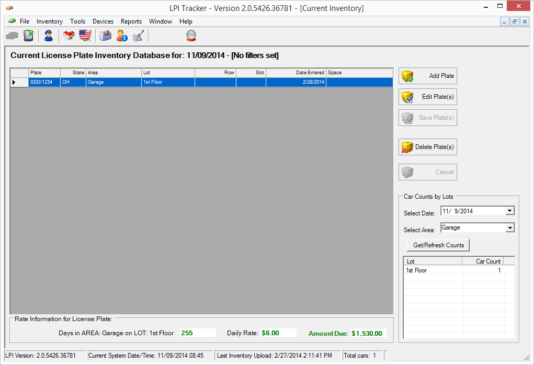Viewport: 534px width, 365px height.
Task: Open the officer/user icon in the toolbar
Action: point(48,36)
